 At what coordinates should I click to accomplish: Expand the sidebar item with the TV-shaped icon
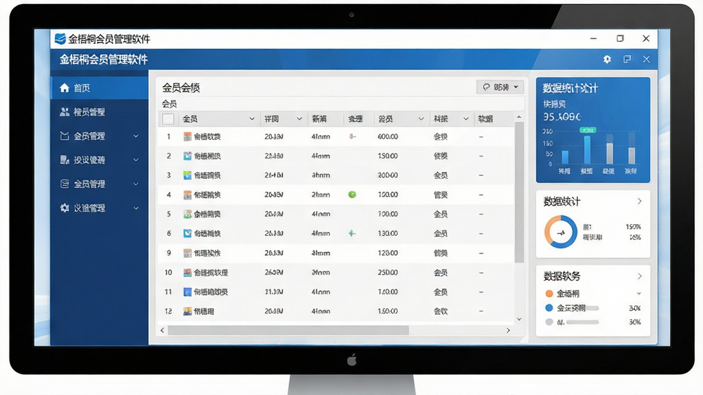[x=136, y=136]
